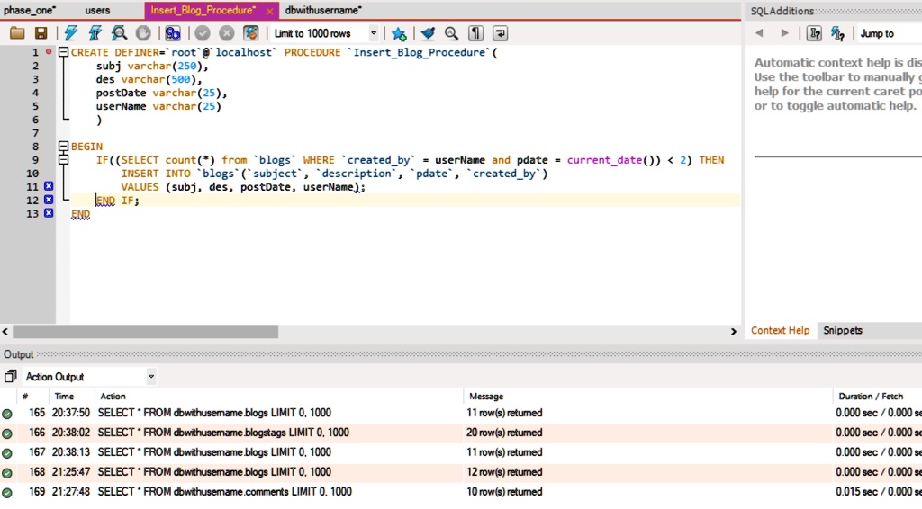922x509 pixels.
Task: Rollback the transaction with X icon
Action: coord(226,33)
